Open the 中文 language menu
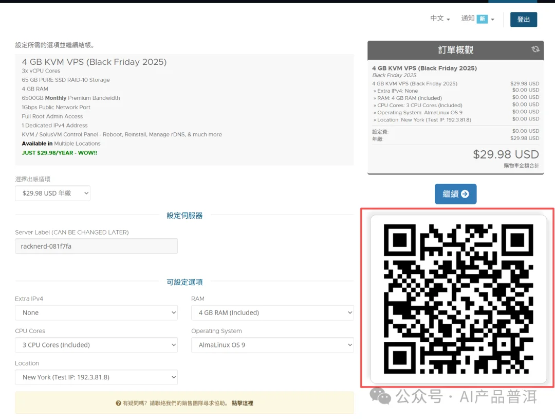 (x=440, y=19)
